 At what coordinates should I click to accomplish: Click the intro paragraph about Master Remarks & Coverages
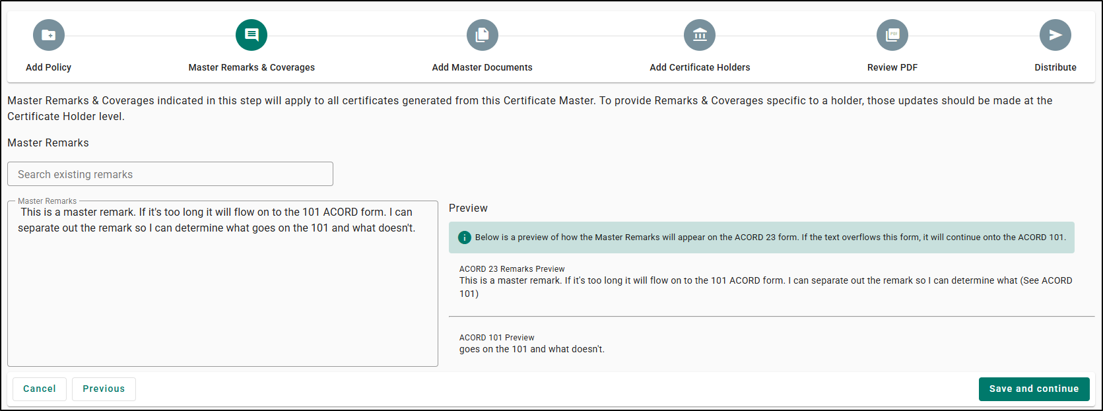pos(530,108)
